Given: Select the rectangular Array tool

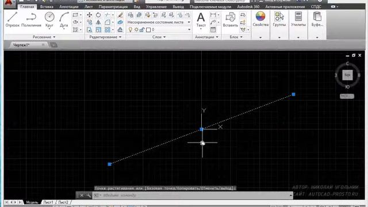Looking at the screenshot, I should point(108,30).
